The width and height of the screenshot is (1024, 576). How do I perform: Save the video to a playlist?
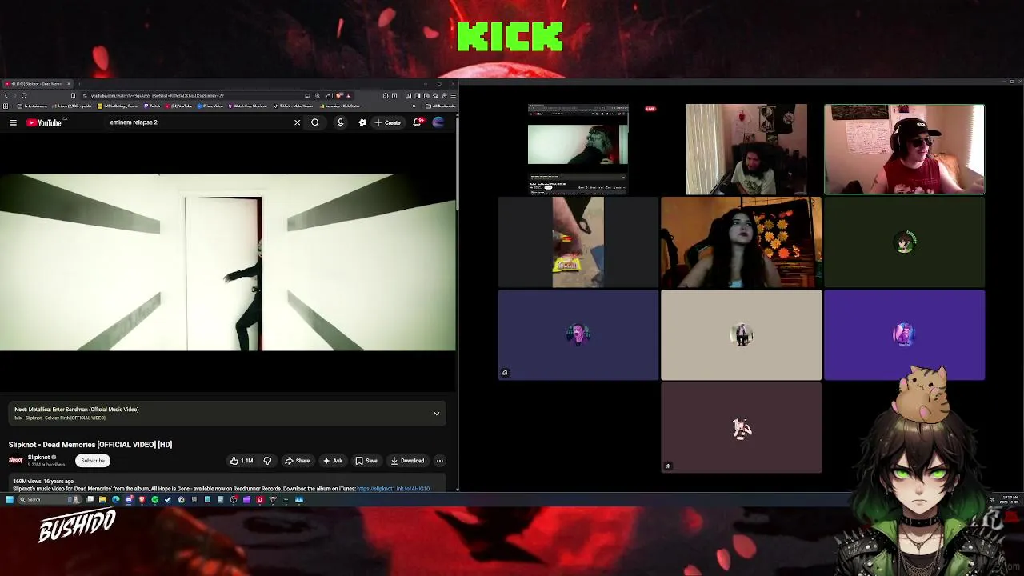[x=366, y=461]
